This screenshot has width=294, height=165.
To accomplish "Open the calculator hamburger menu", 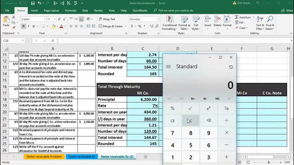I will (x=169, y=66).
